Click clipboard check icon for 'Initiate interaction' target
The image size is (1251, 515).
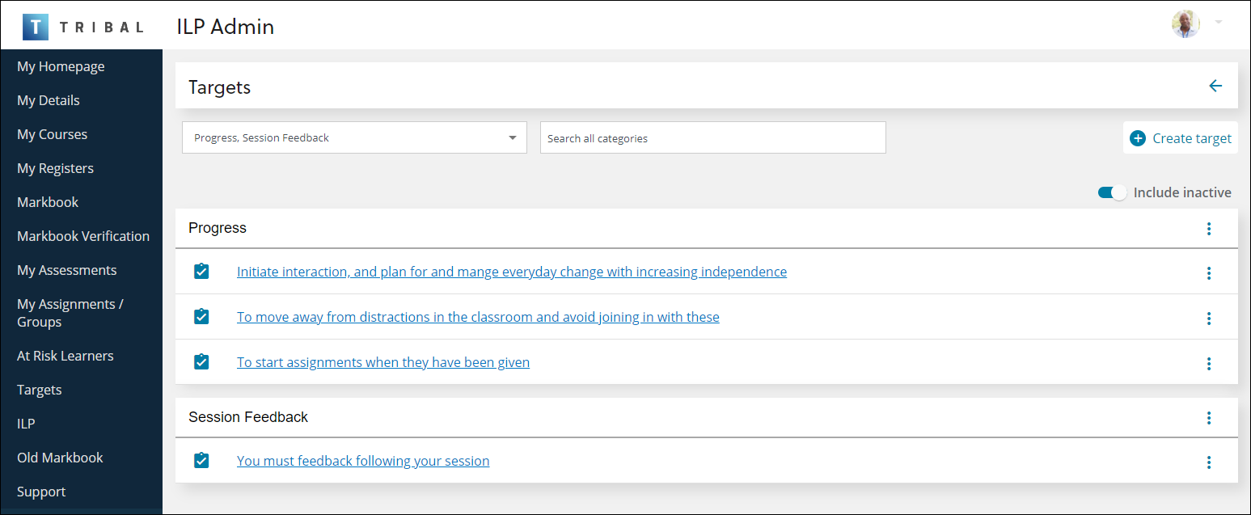tap(202, 272)
